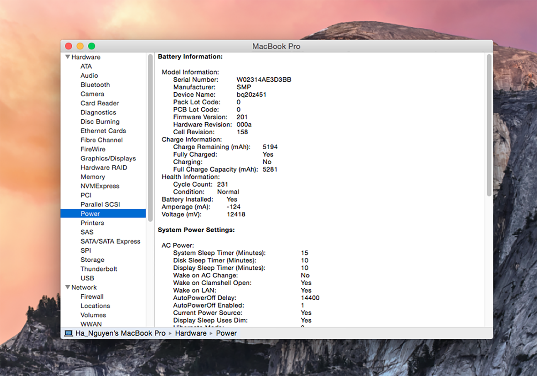537x376 pixels.
Task: Select the highlighted Power item
Action: (90, 214)
